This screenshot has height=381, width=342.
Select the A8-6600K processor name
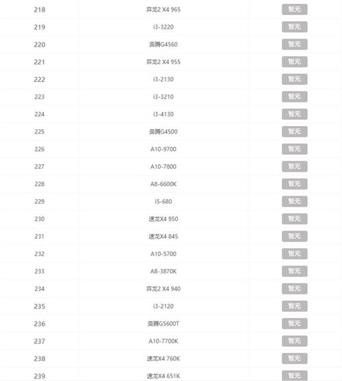163,184
